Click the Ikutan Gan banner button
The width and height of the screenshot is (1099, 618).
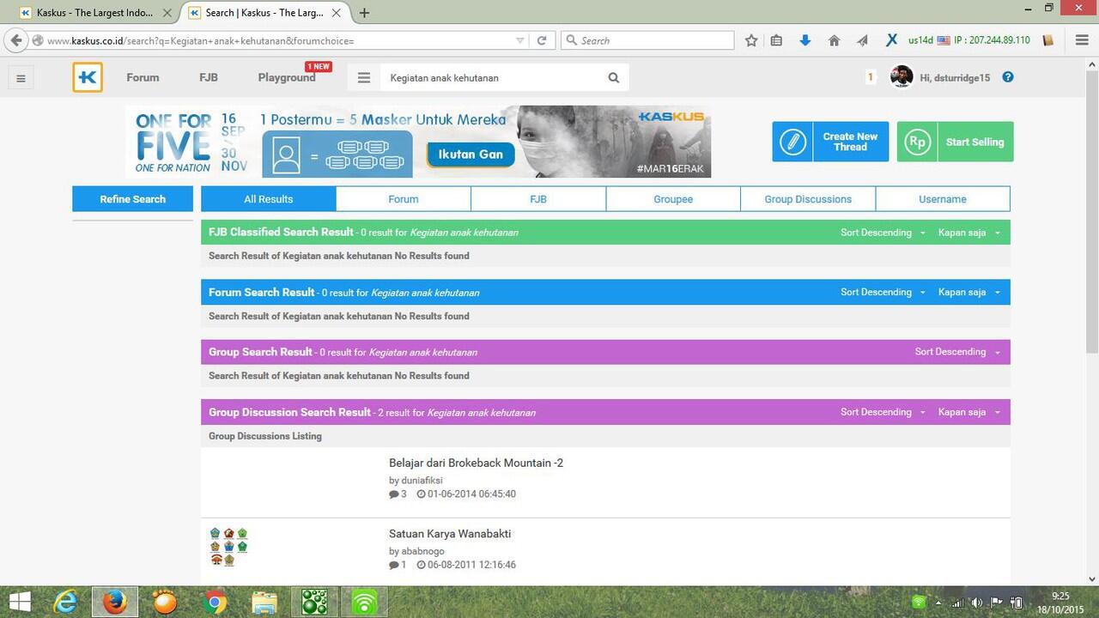[x=471, y=154]
